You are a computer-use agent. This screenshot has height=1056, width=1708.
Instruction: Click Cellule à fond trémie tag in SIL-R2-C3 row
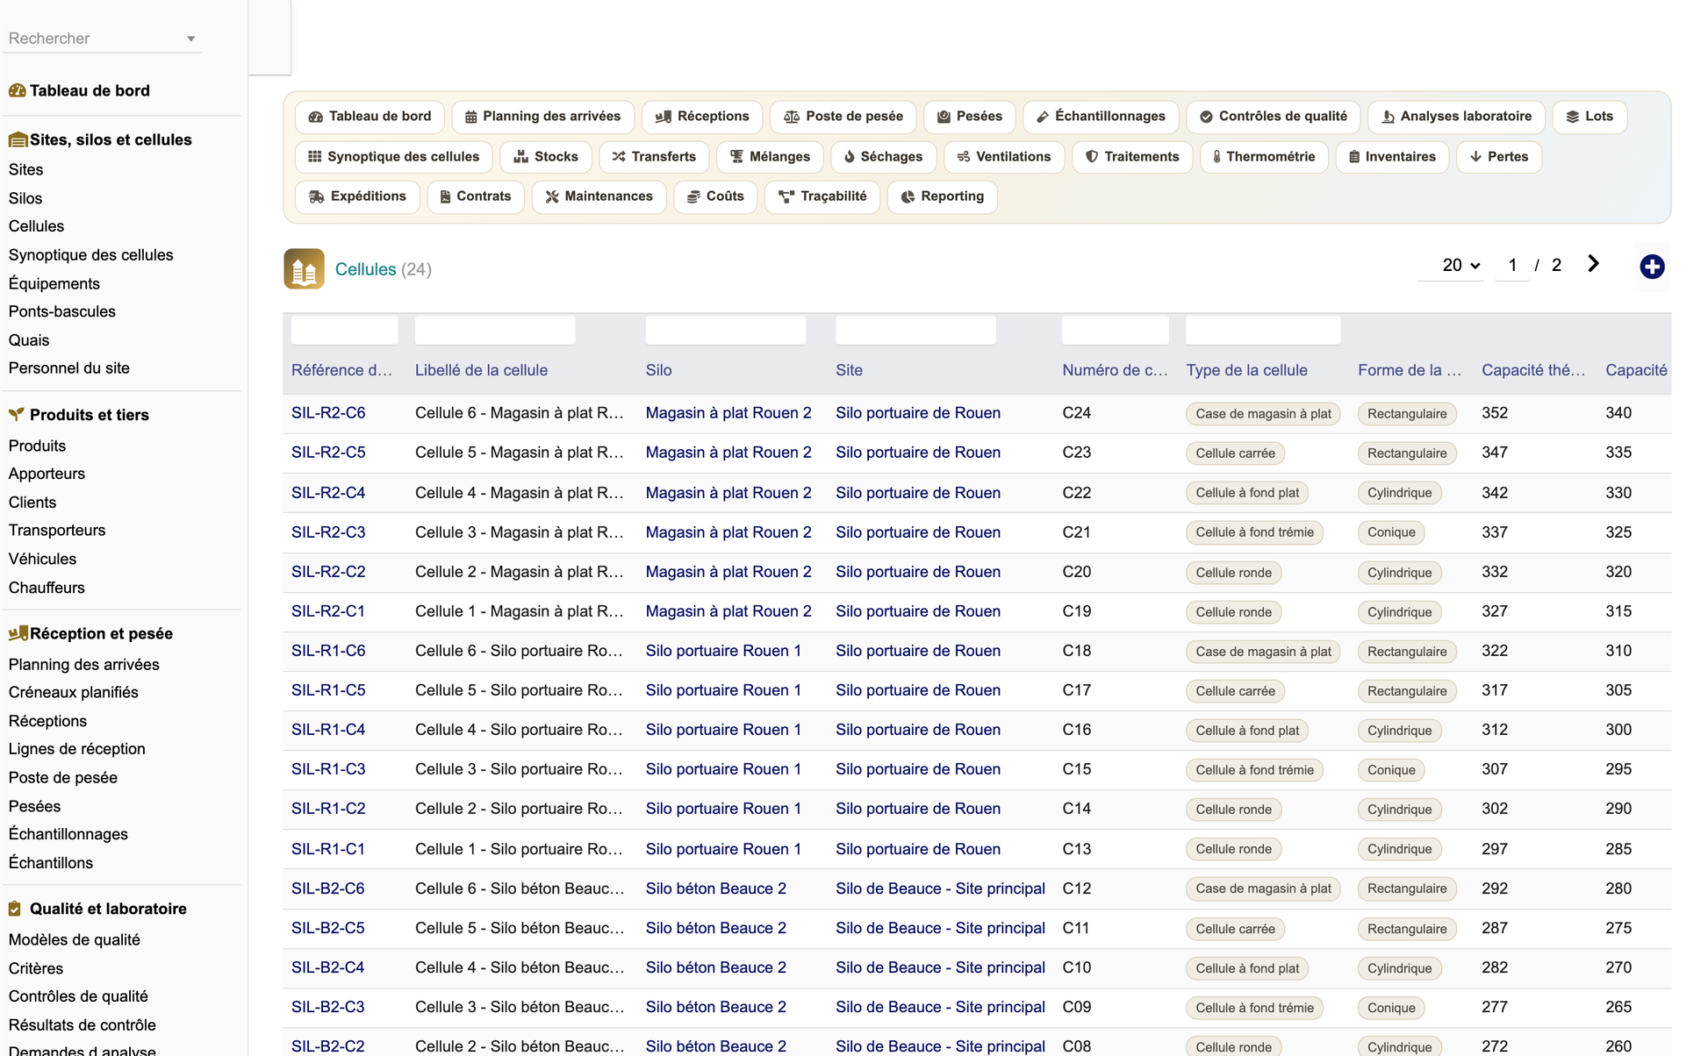point(1255,532)
